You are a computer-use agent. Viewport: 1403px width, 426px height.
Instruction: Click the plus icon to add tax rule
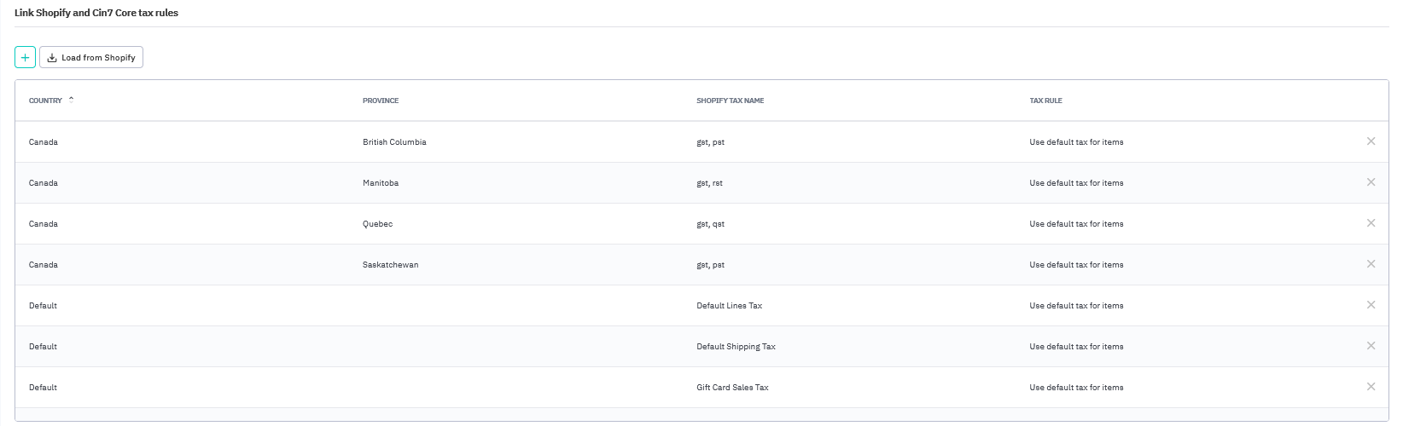[25, 58]
